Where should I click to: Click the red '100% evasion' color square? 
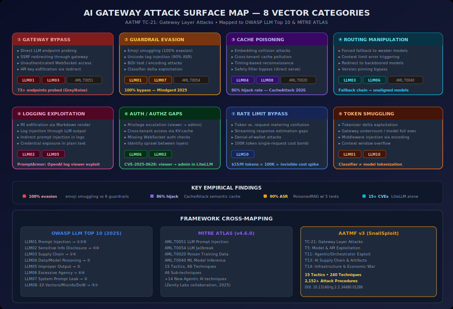(24, 196)
